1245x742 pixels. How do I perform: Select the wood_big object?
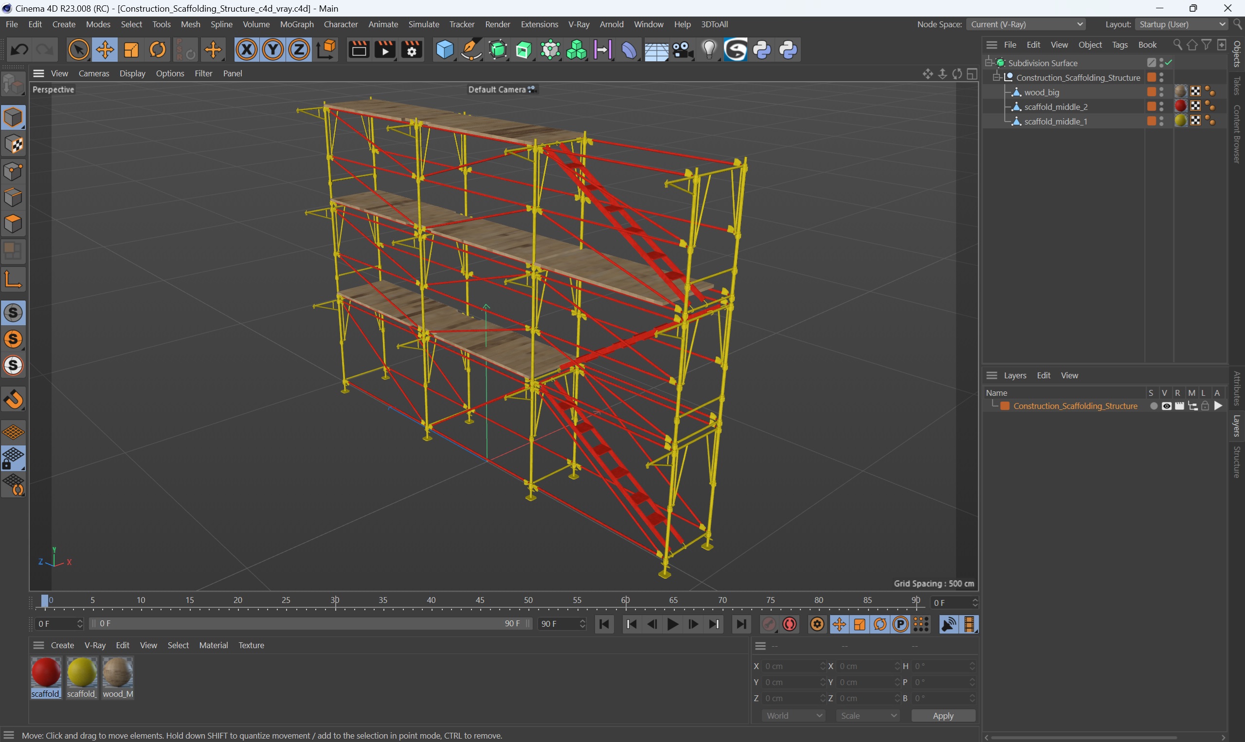pos(1042,92)
